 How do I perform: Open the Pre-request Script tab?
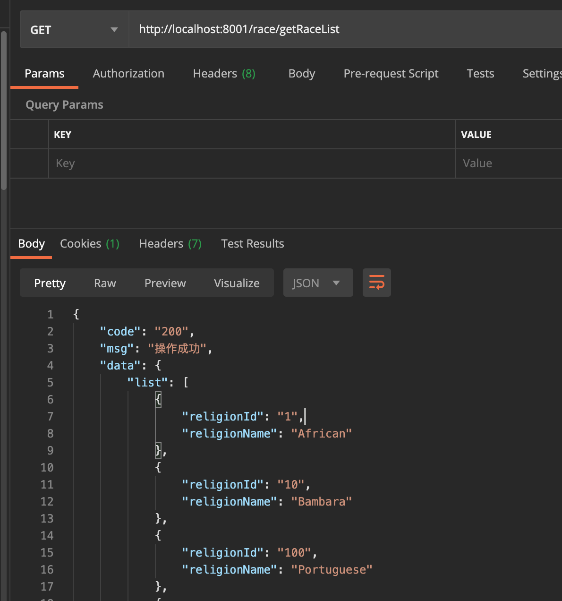391,74
